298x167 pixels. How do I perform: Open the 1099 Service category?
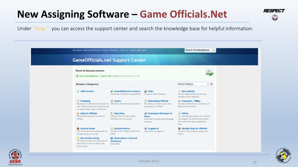[x=87, y=91]
